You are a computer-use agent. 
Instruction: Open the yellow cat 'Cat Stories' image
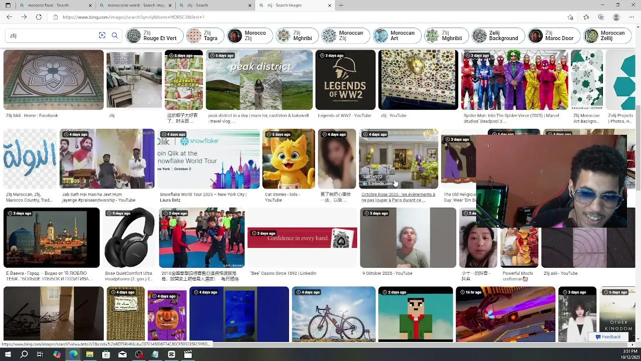tap(288, 159)
